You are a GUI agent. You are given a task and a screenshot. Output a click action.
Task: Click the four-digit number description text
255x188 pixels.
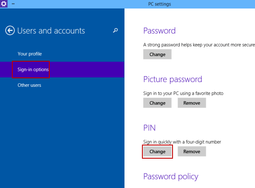point(182,142)
